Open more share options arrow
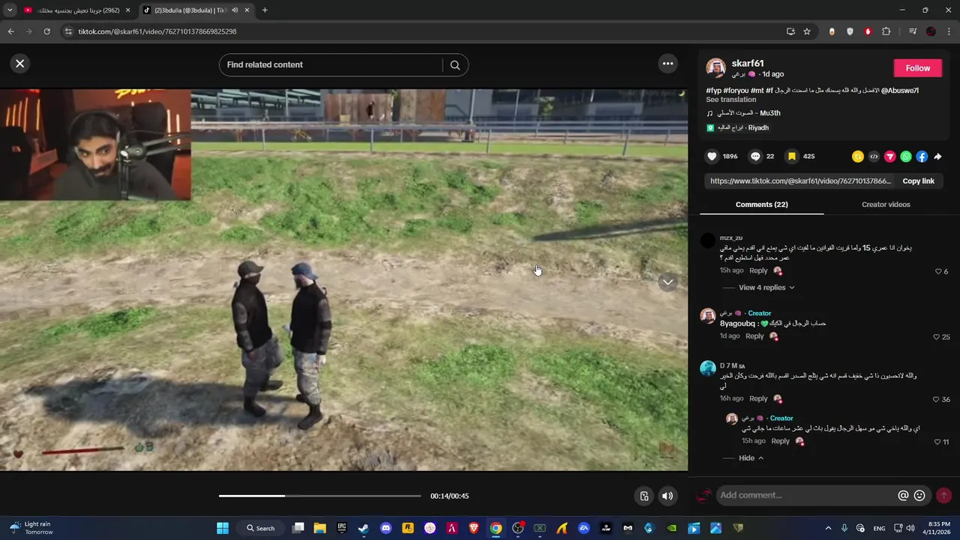The height and width of the screenshot is (540, 960). coord(937,157)
